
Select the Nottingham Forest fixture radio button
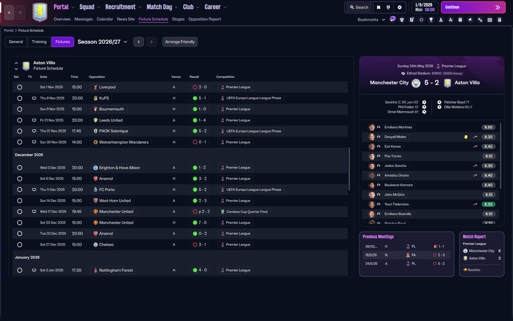(20, 270)
